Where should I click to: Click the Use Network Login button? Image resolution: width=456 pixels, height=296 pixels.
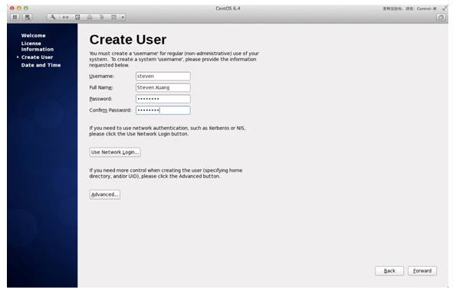coord(115,152)
